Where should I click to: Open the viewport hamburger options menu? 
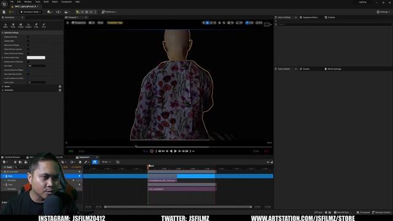68,23
